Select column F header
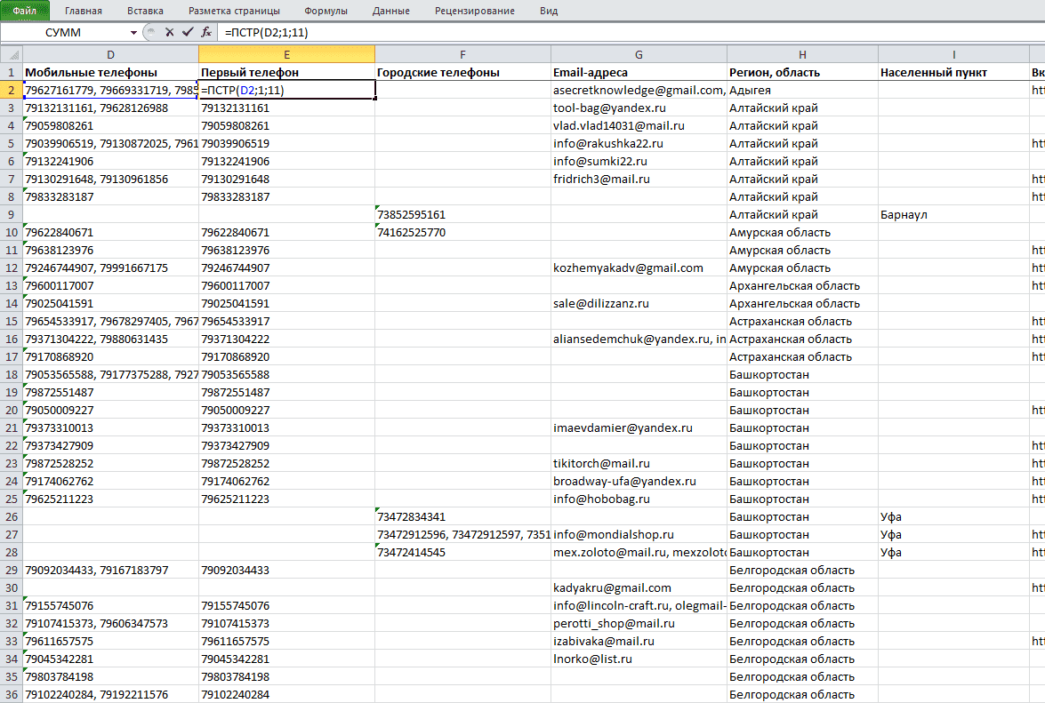This screenshot has height=703, width=1045. pos(462,54)
